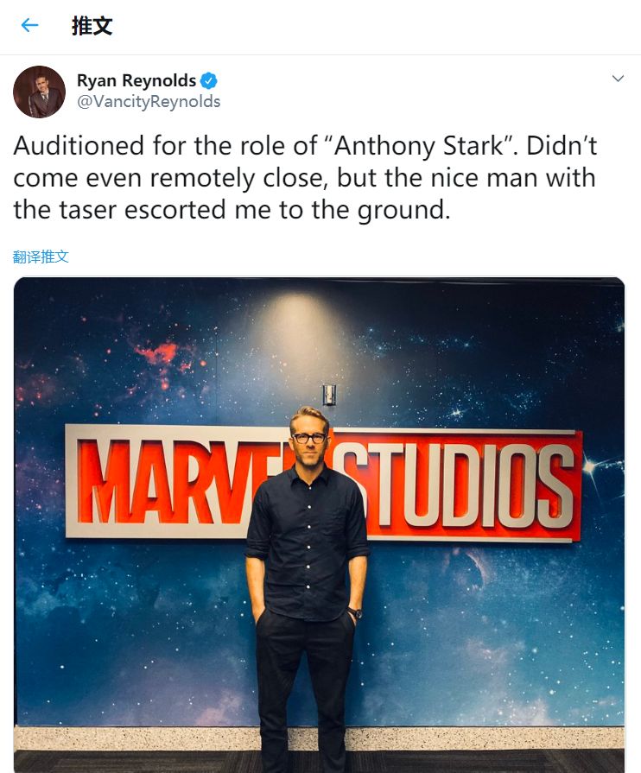Click the 翻译推文 translate link
Image resolution: width=641 pixels, height=773 pixels.
tap(41, 257)
